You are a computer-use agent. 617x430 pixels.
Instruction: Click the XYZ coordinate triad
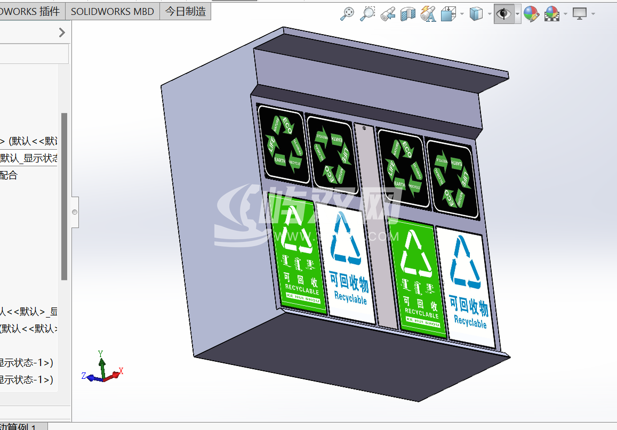tap(103, 367)
